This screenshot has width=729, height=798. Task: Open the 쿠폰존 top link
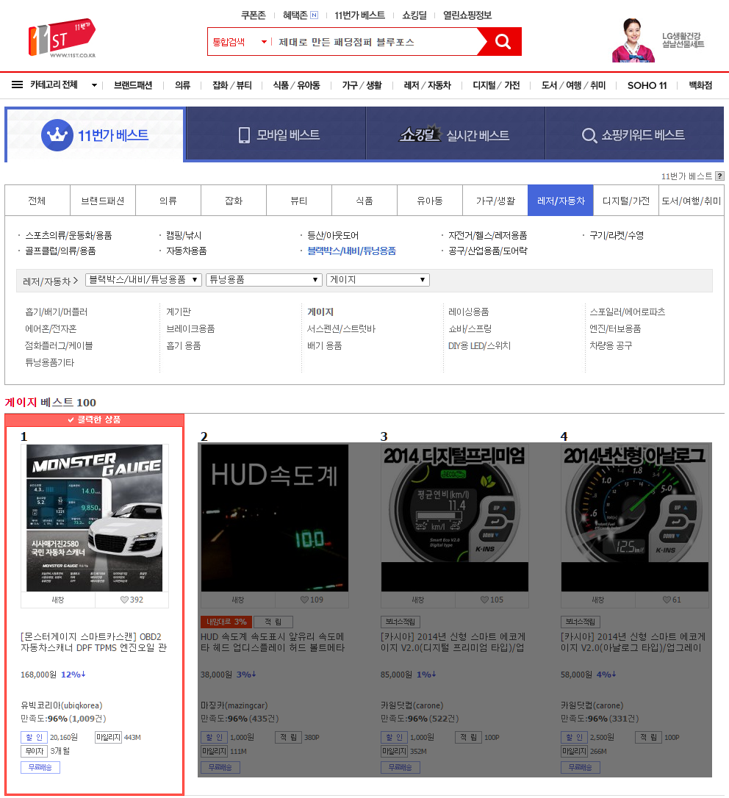[x=254, y=15]
